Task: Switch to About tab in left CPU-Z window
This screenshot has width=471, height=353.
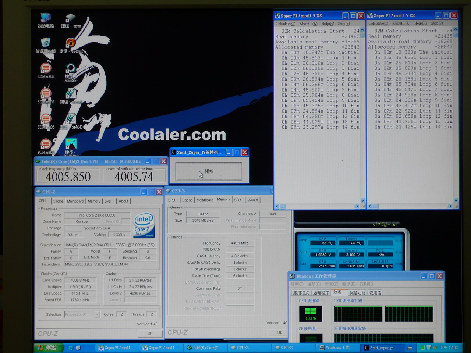Action: (x=123, y=201)
